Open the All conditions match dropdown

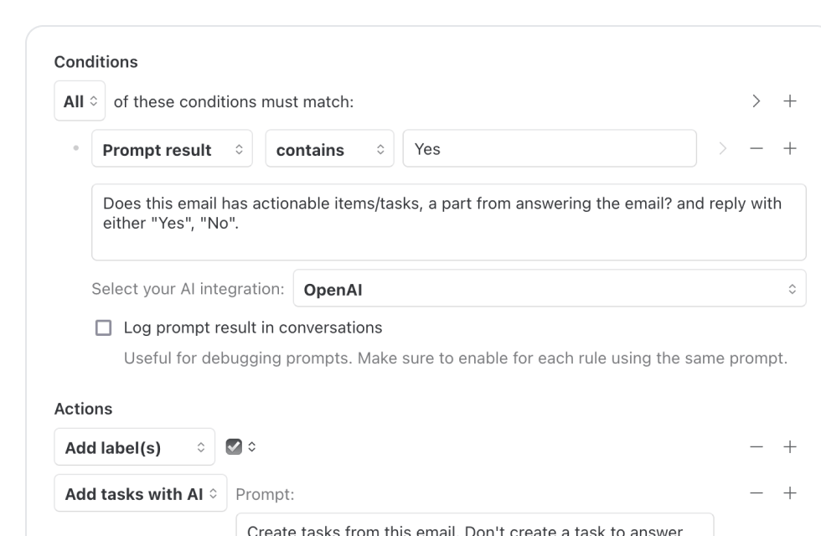point(80,101)
